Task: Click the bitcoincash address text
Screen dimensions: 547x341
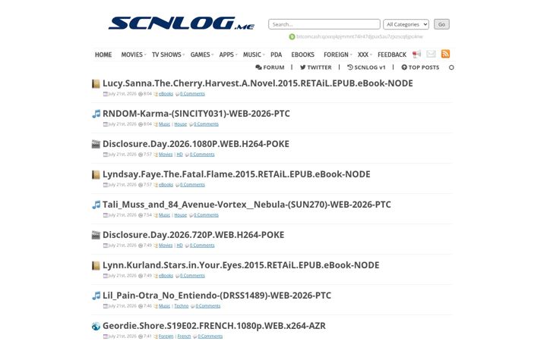Action: point(359,36)
